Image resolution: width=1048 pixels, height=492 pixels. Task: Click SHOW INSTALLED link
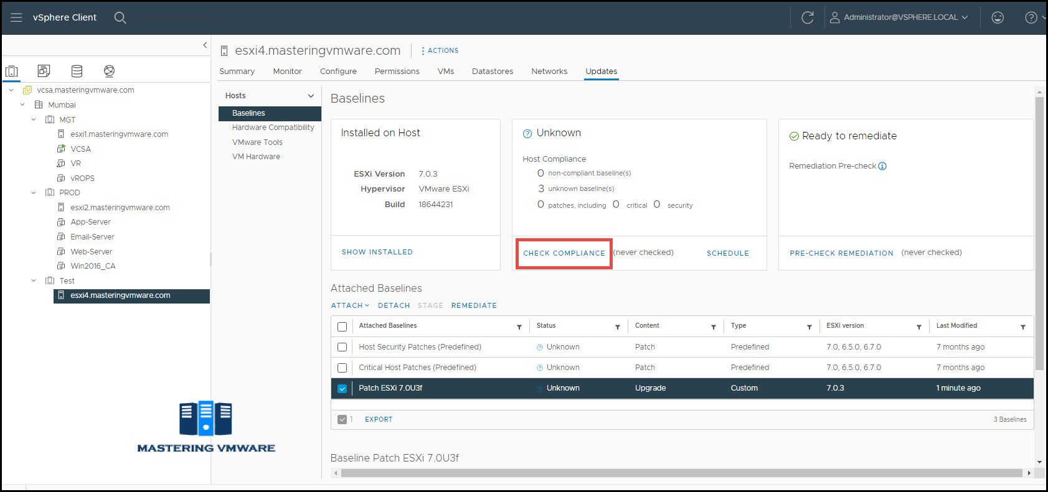(377, 252)
